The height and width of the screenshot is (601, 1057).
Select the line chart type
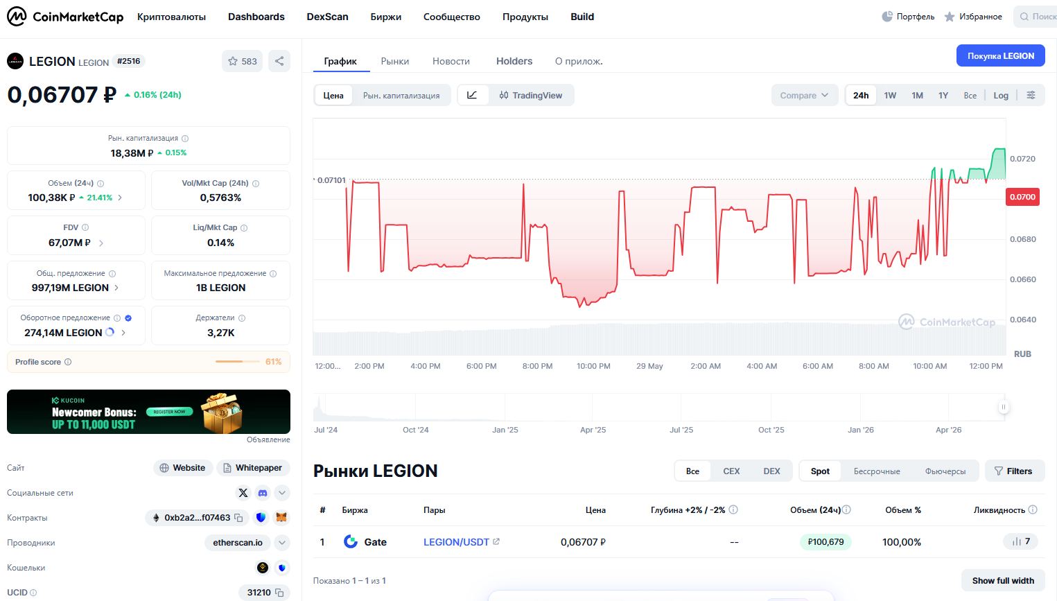(473, 95)
